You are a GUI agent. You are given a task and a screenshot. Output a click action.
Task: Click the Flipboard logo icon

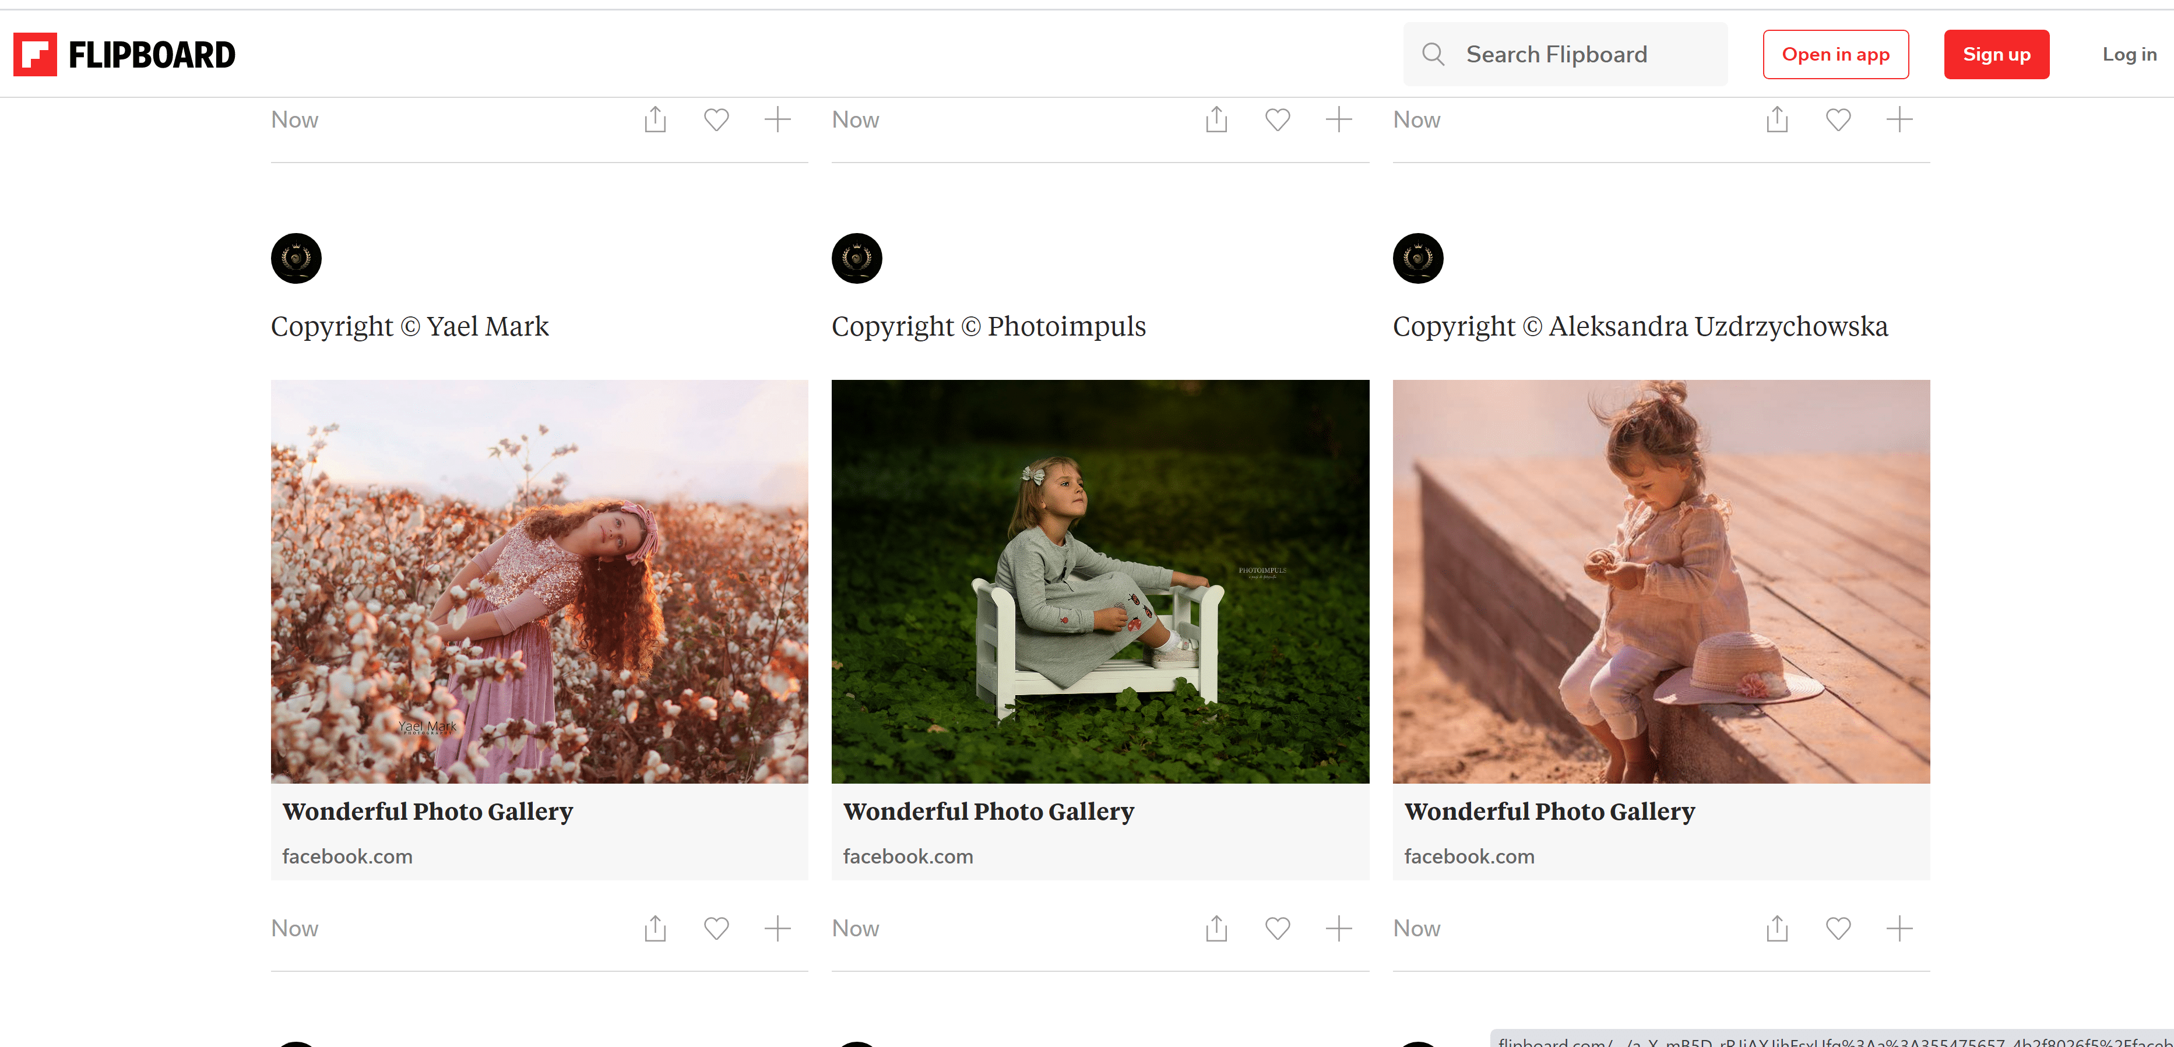[36, 55]
